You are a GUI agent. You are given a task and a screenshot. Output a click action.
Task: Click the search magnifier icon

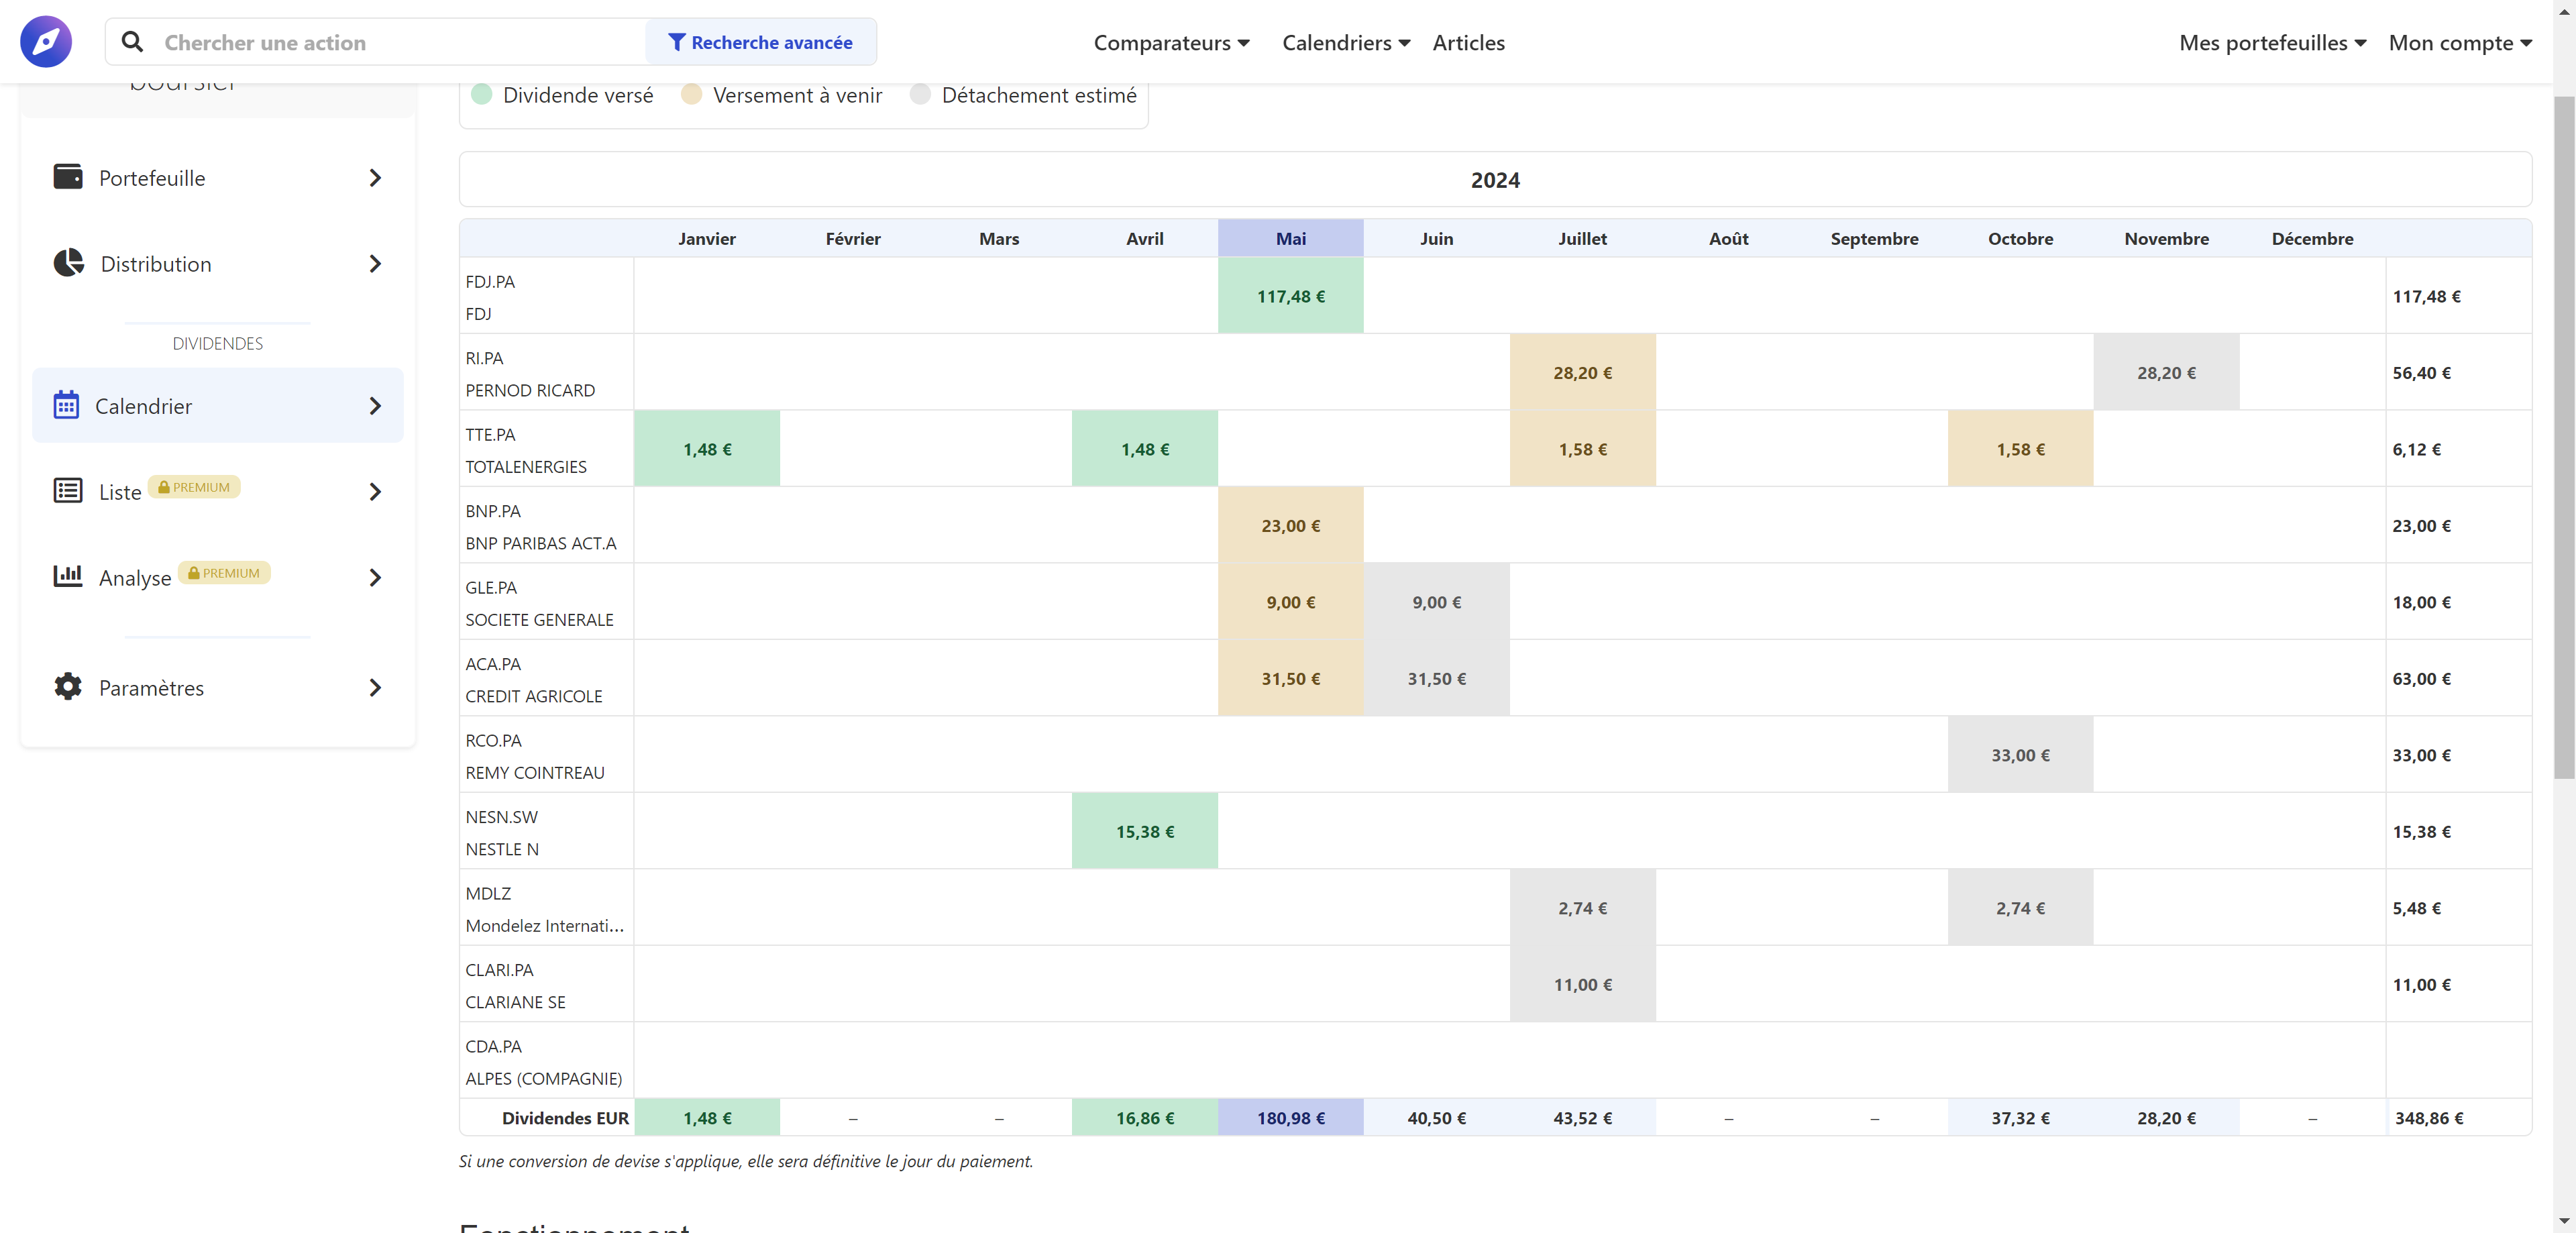pyautogui.click(x=132, y=42)
